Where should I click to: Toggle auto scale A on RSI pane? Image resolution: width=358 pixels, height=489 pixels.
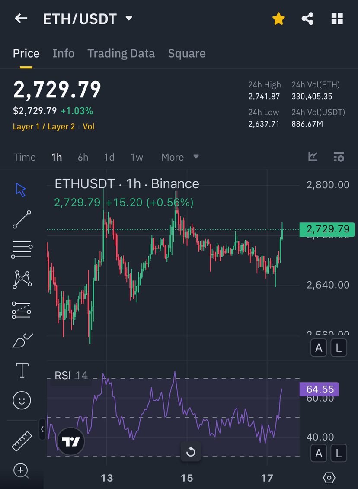tap(318, 453)
